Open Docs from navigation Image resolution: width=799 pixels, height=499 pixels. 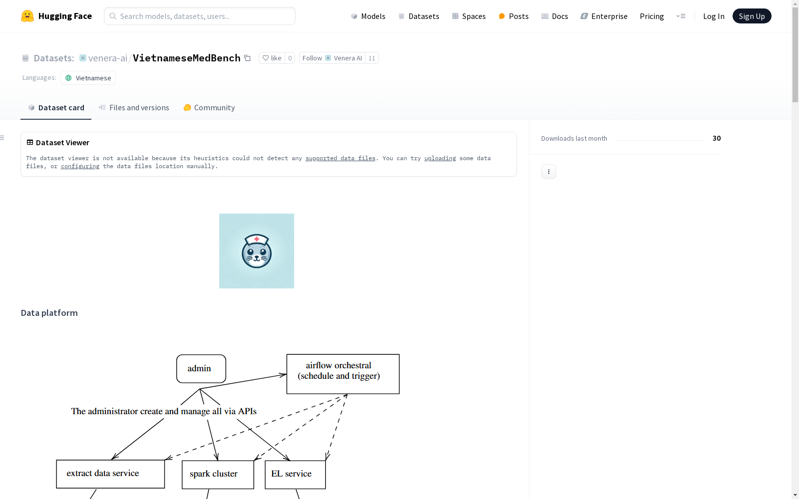coord(555,16)
